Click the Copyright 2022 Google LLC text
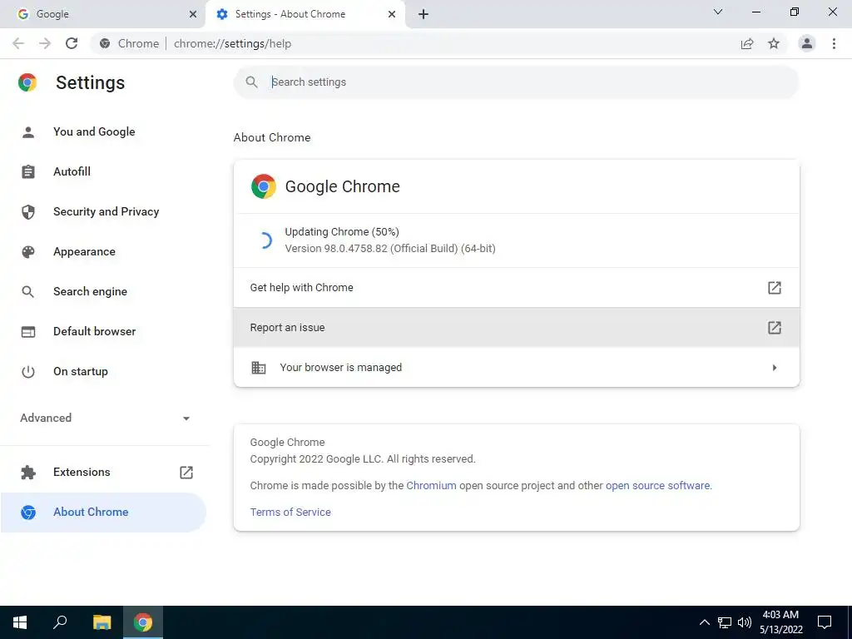This screenshot has width=852, height=639. pos(363,459)
